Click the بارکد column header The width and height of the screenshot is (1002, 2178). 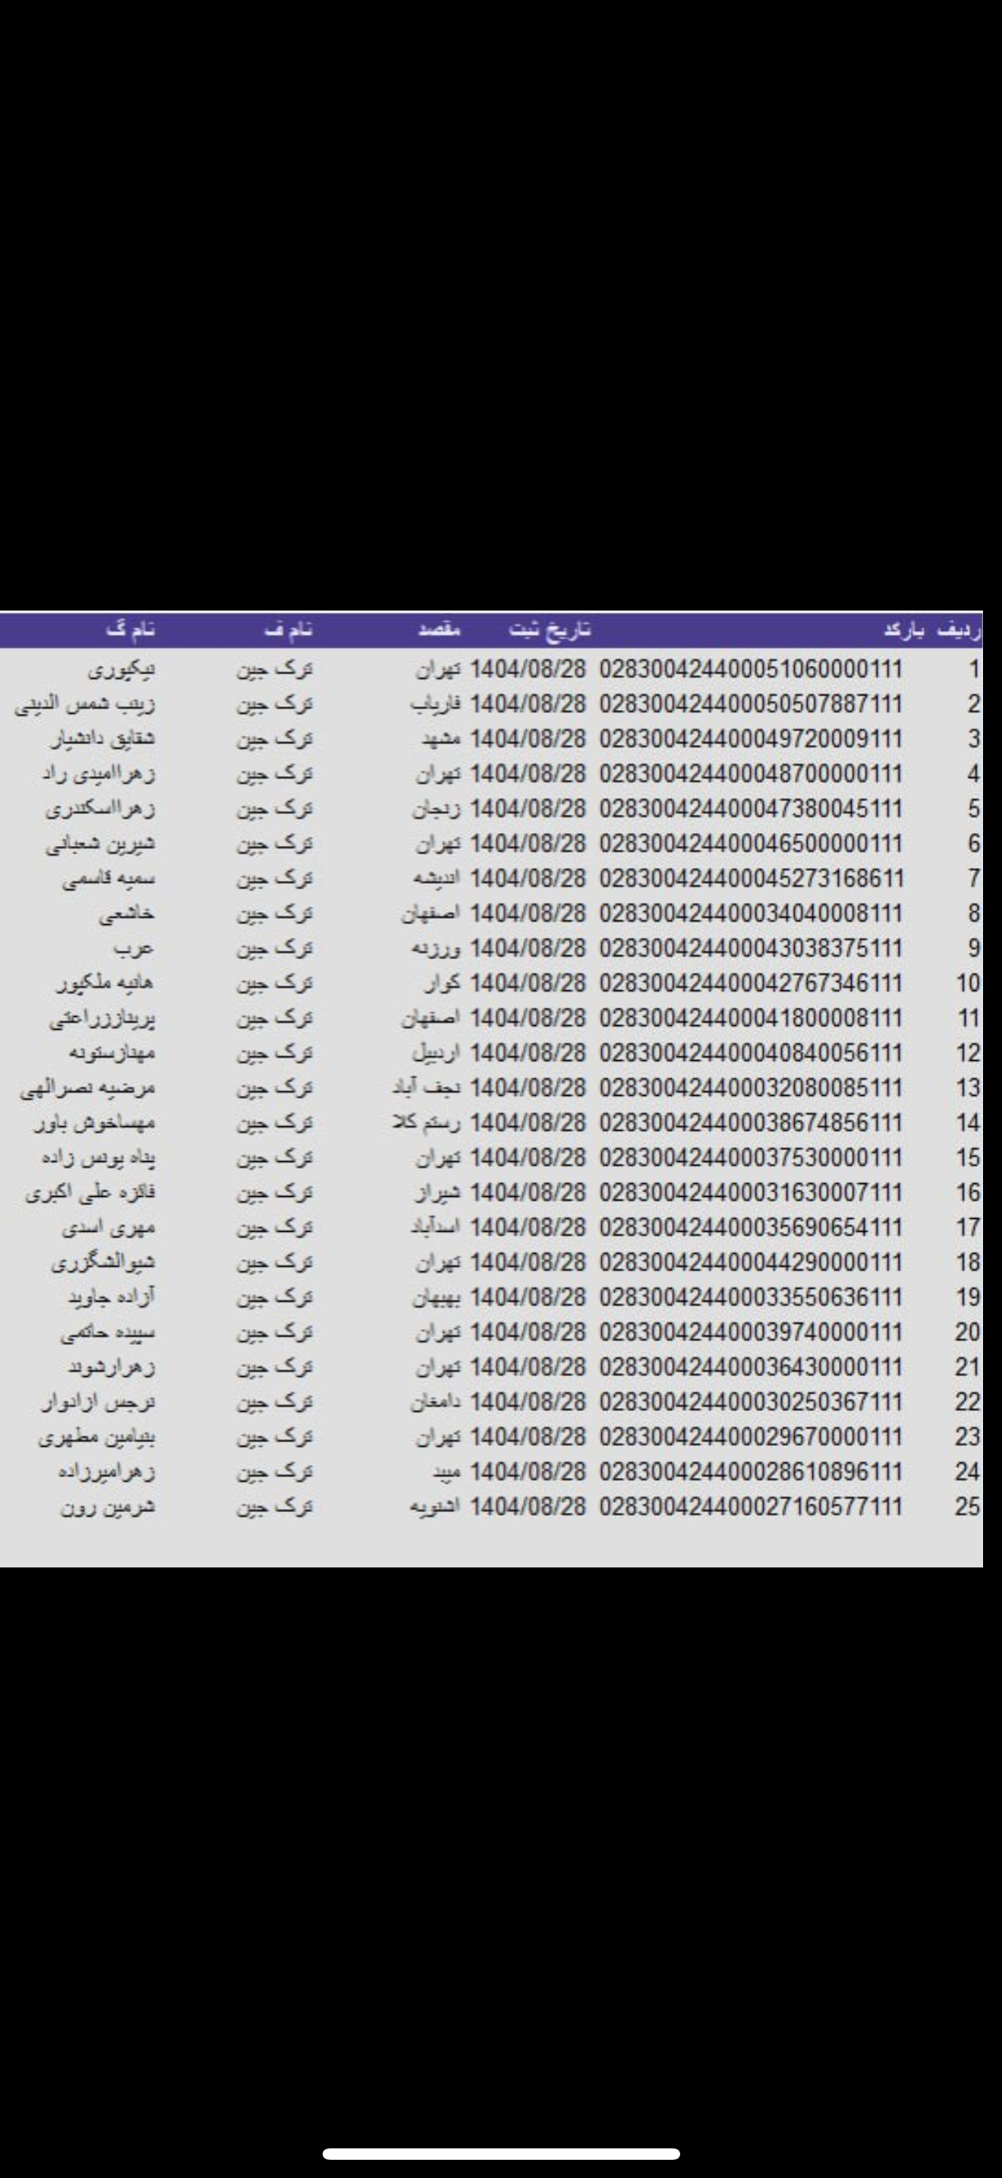point(903,630)
